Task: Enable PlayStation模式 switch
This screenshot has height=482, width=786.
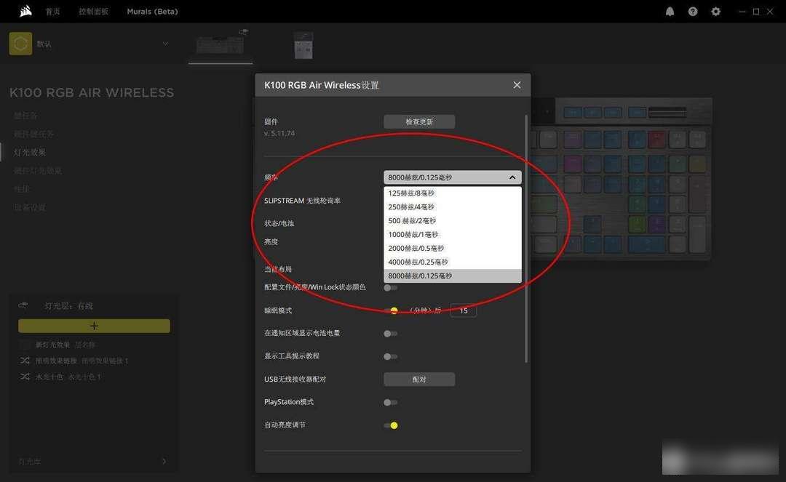Action: pos(391,403)
